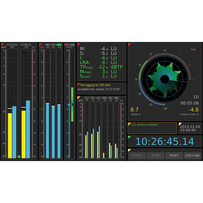Toggle the Peak indicator on the radar
This screenshot has height=203, width=203.
(198, 49)
